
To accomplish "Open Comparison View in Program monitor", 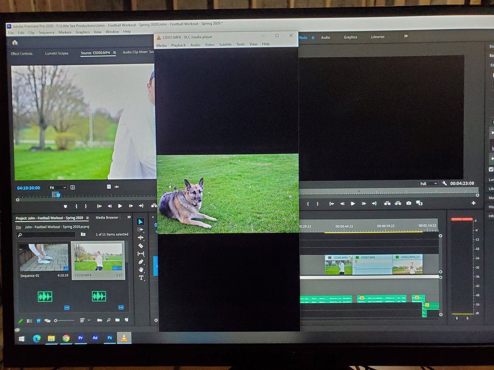I will coord(419,203).
